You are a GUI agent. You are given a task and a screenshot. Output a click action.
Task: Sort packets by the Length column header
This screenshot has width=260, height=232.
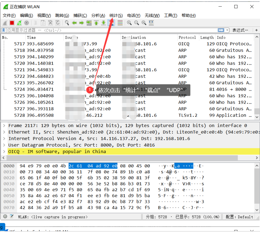coord(207,38)
